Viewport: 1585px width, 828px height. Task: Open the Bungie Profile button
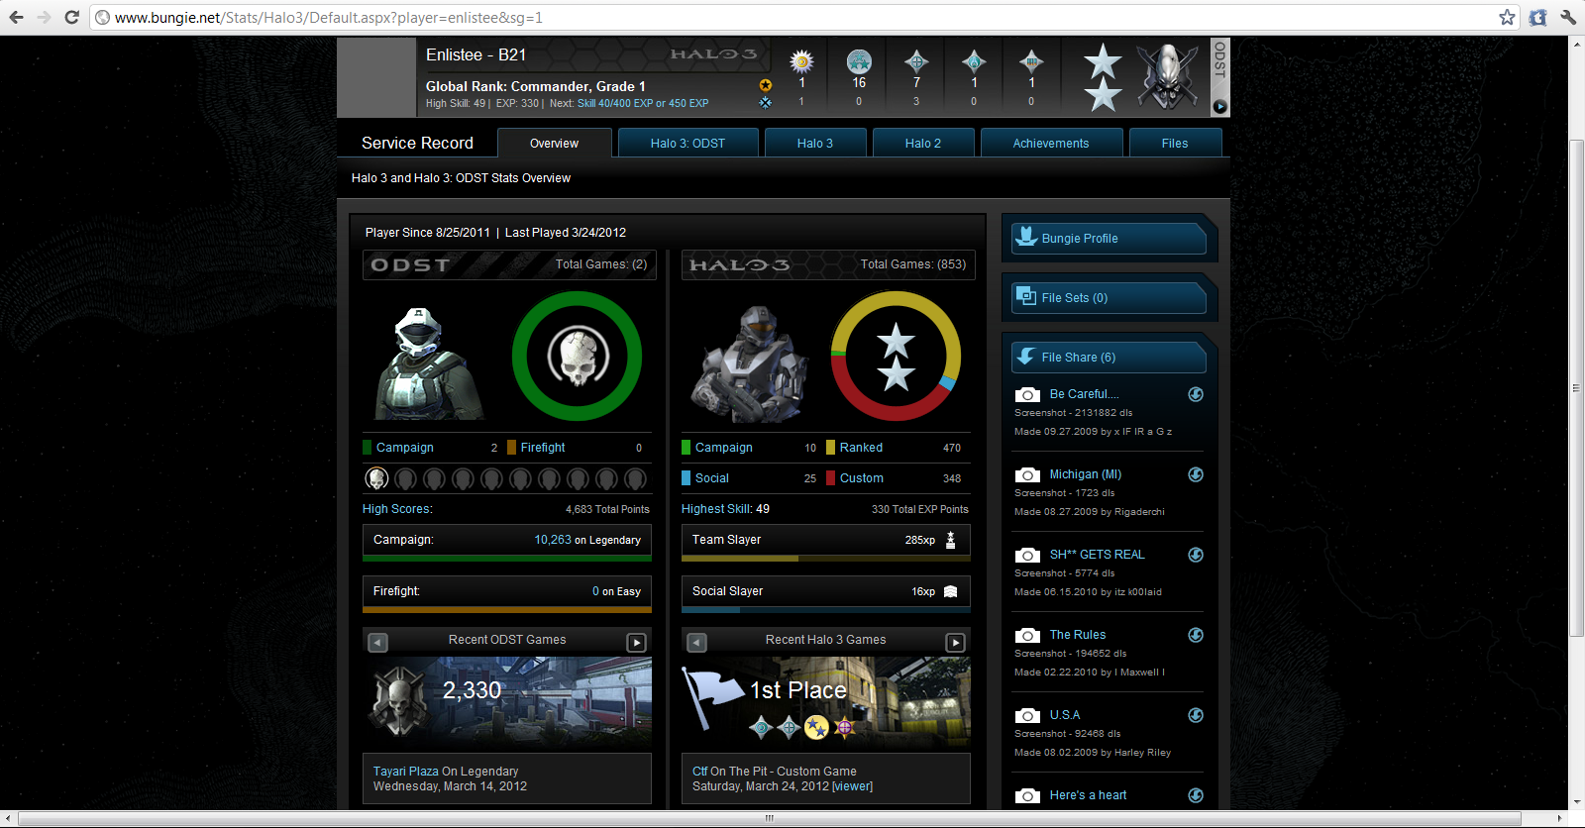(1109, 239)
